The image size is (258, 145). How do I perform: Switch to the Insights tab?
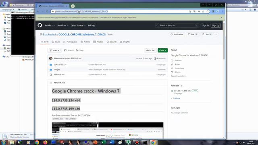[x=125, y=42]
